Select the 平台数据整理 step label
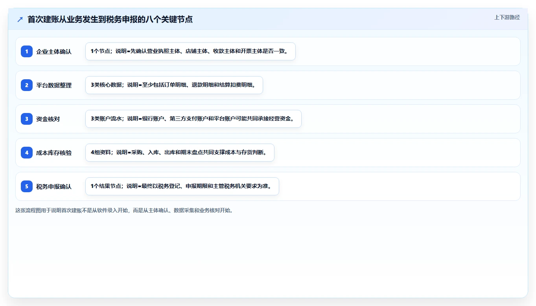The image size is (536, 306). pyautogui.click(x=54, y=85)
